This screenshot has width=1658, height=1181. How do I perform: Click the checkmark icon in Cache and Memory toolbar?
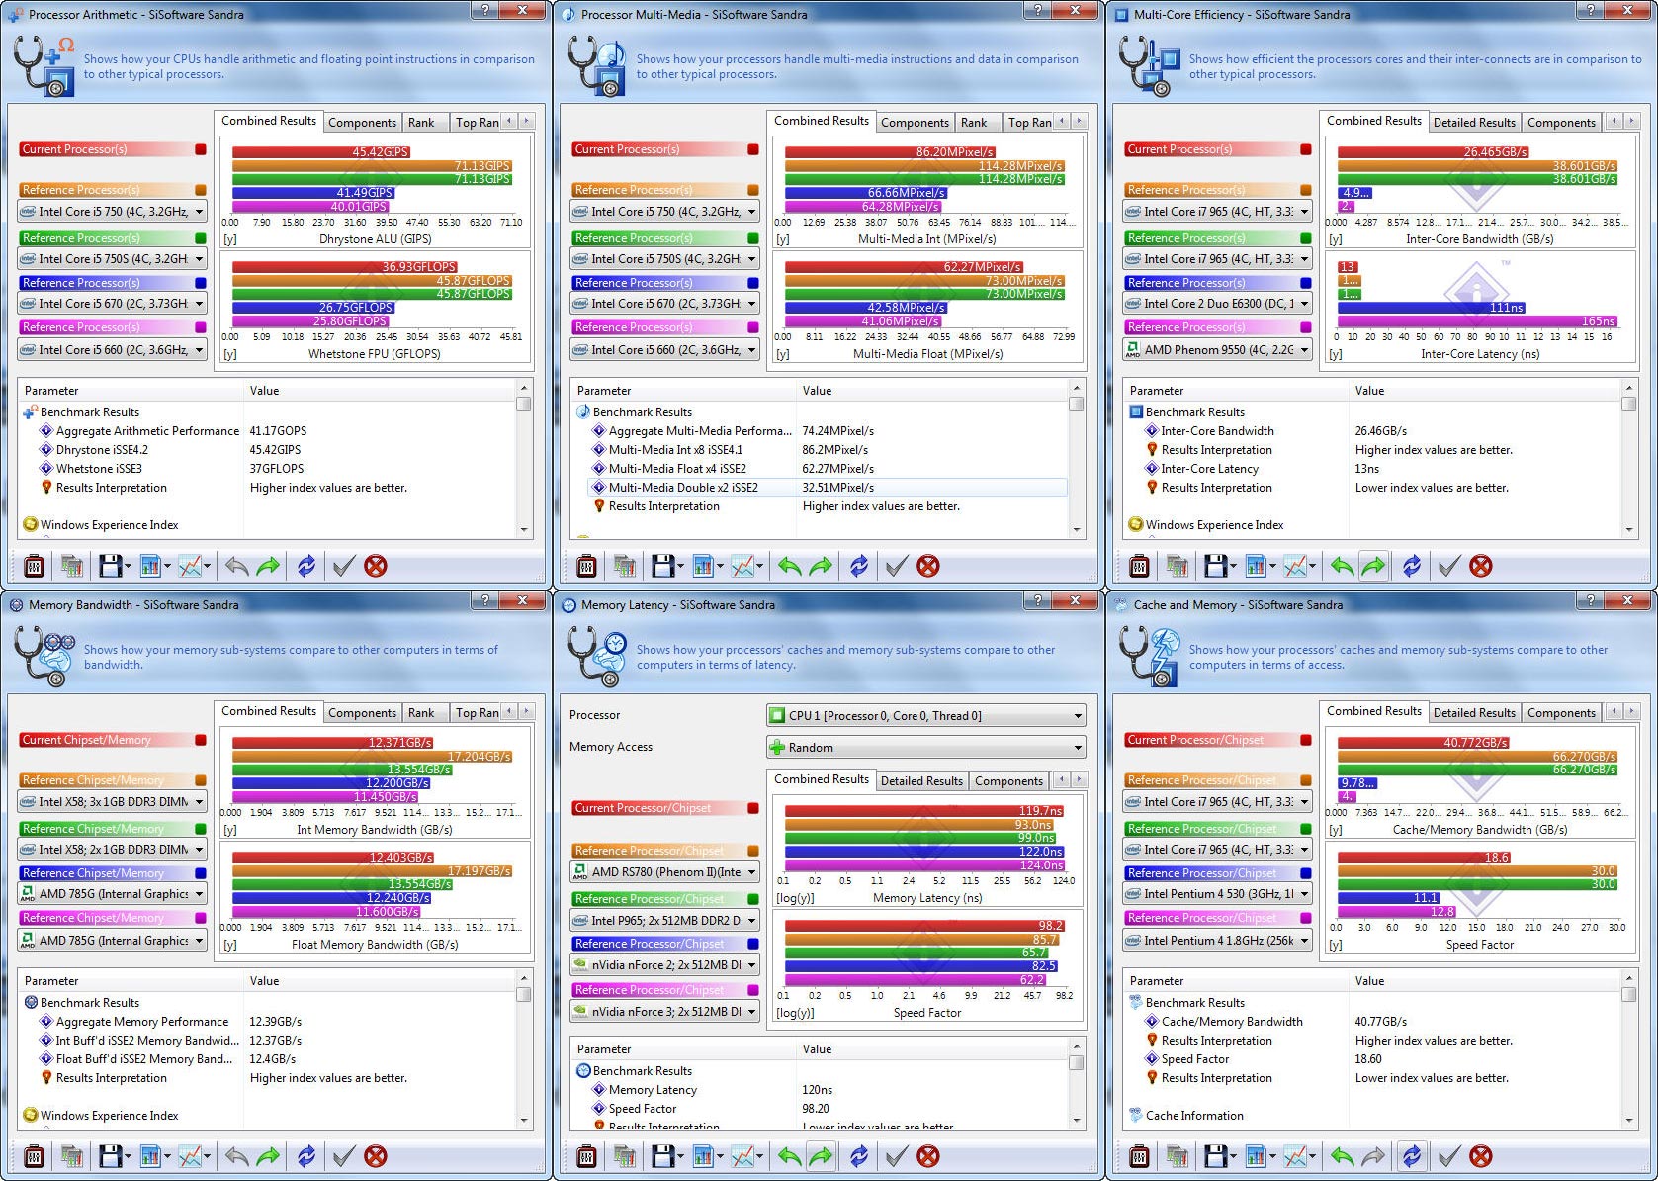pos(1449,1156)
